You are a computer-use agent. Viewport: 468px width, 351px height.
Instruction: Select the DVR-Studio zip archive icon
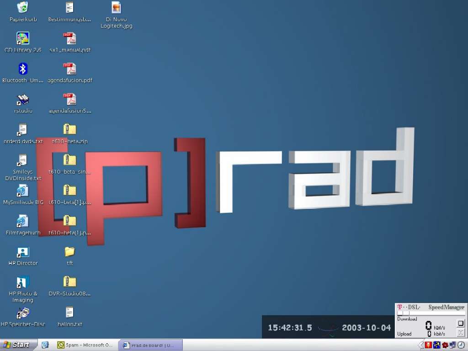point(69,282)
